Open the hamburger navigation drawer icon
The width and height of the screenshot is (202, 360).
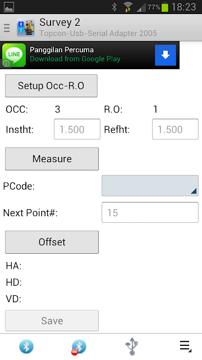7,28
